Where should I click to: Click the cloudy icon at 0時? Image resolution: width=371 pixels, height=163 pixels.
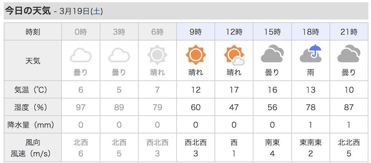81,55
